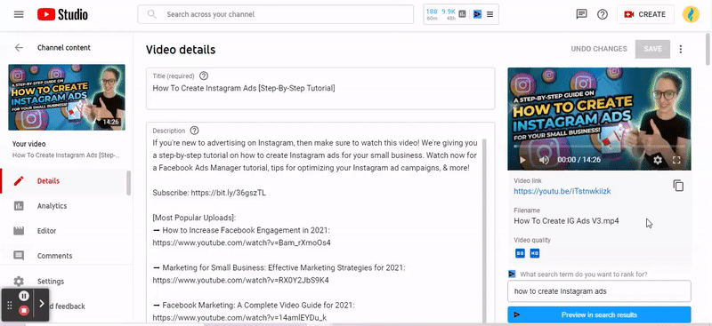The image size is (712, 326).
Task: Click the description box scrollbar
Action: tap(484, 231)
